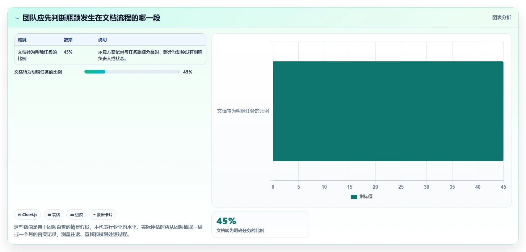Image resolution: width=526 pixels, height=252 pixels.
Task: Click the 文档转为明确任务的比例 progress bar
Action: coord(132,72)
